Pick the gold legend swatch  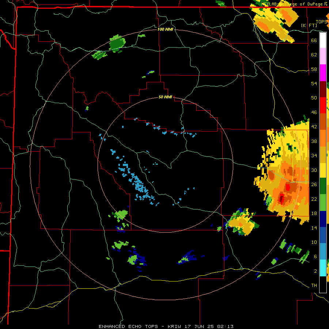(323, 155)
